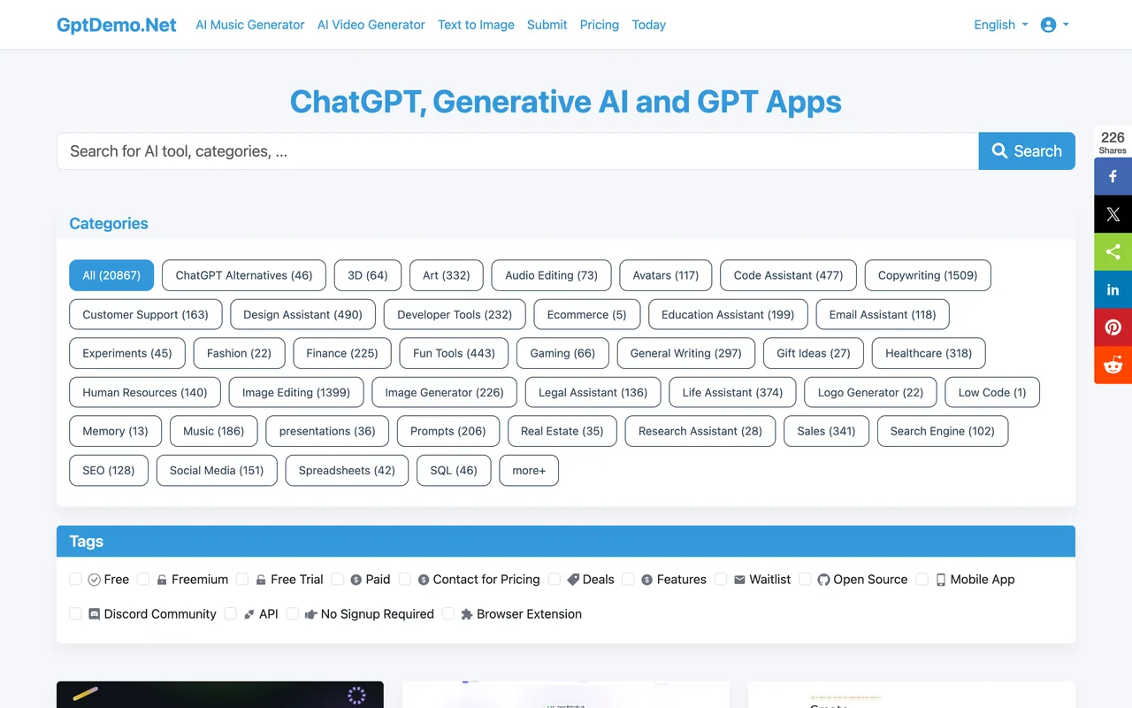The width and height of the screenshot is (1132, 708).
Task: Click the blue Search button
Action: (1027, 151)
